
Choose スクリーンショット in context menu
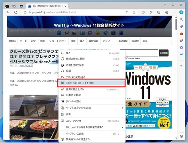[x=92, y=121]
